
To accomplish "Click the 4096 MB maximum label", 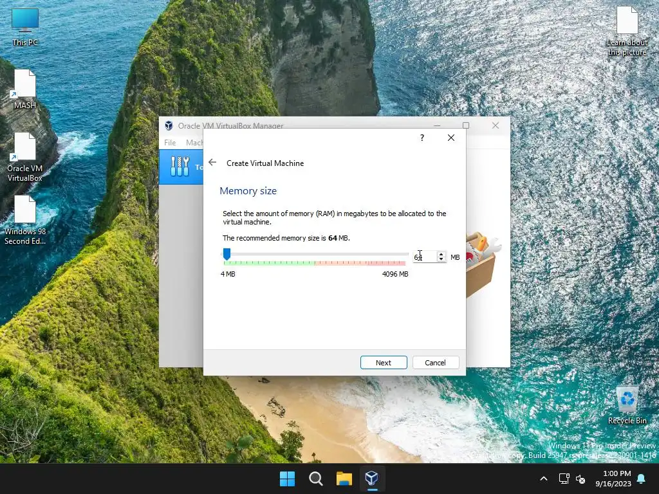I will [x=395, y=274].
